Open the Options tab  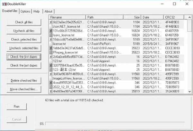25,11
